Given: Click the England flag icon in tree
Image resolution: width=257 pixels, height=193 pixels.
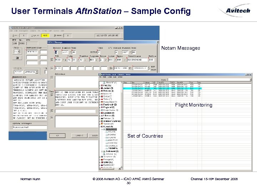Looking at the screenshot, I should 102,107.
